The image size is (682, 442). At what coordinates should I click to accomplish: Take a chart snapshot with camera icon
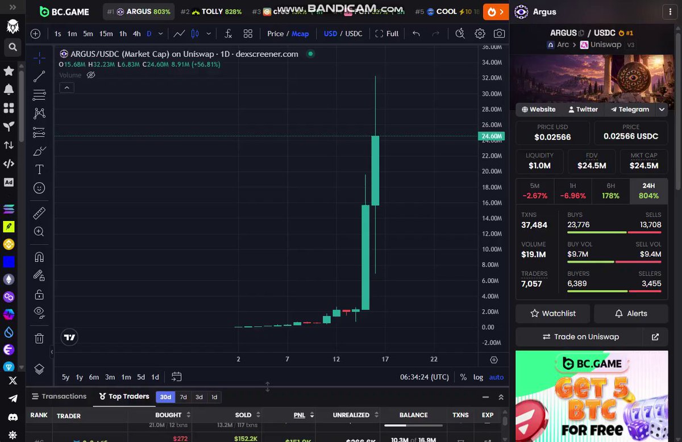(x=499, y=34)
